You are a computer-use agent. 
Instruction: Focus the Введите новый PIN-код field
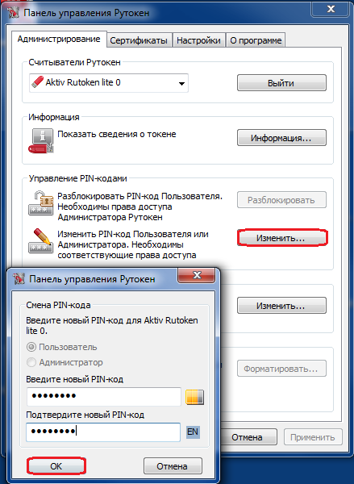(104, 397)
